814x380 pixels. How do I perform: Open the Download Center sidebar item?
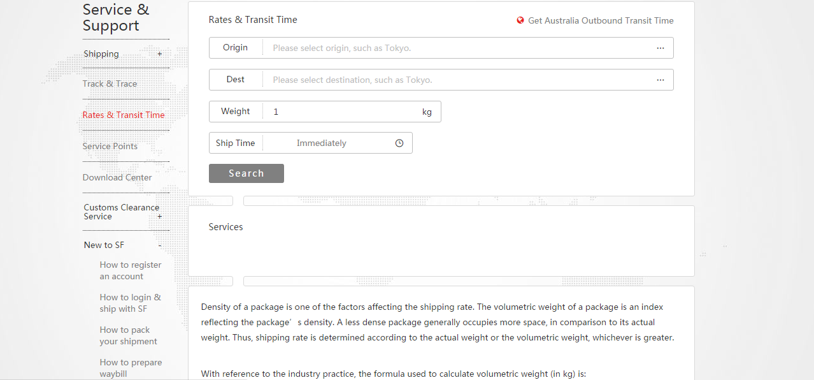pos(117,177)
